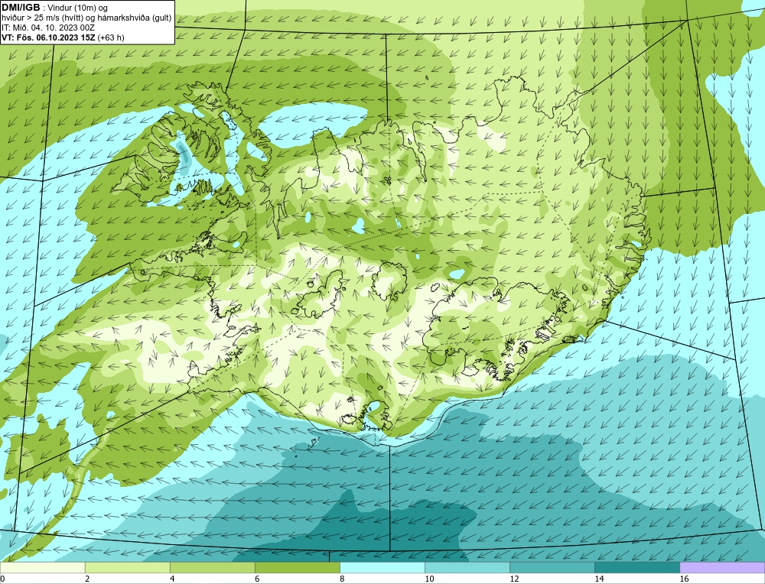
Task: Click the '(+63 h)' forecast offset text
Action: (x=111, y=37)
